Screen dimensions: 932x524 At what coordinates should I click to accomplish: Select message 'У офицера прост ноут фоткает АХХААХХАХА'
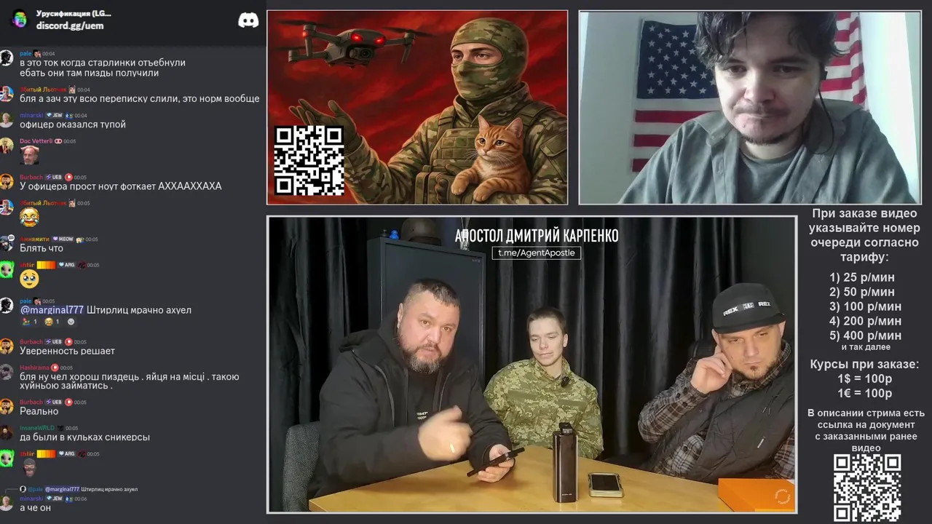coord(121,186)
